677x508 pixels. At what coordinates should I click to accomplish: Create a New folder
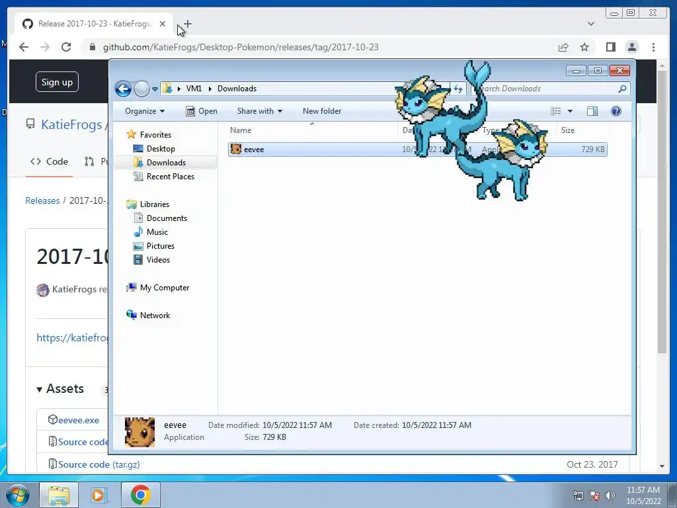click(x=322, y=111)
